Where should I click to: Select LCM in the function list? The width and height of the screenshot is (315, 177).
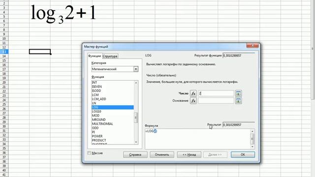coord(113,95)
